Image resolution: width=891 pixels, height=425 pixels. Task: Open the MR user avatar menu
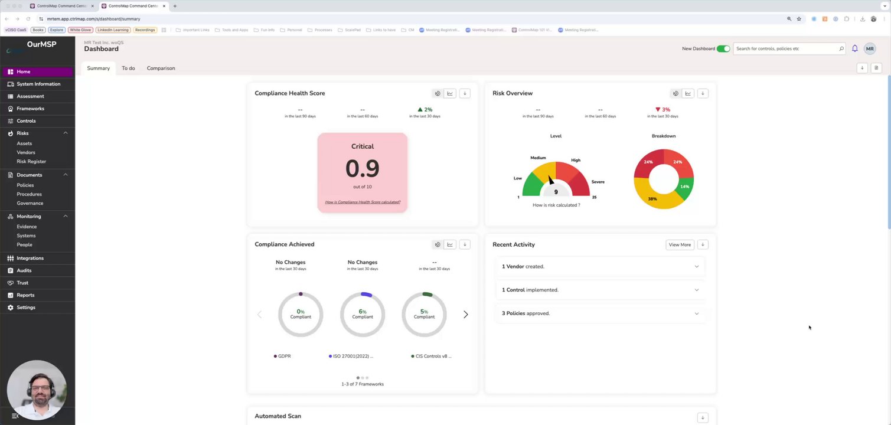pyautogui.click(x=870, y=48)
